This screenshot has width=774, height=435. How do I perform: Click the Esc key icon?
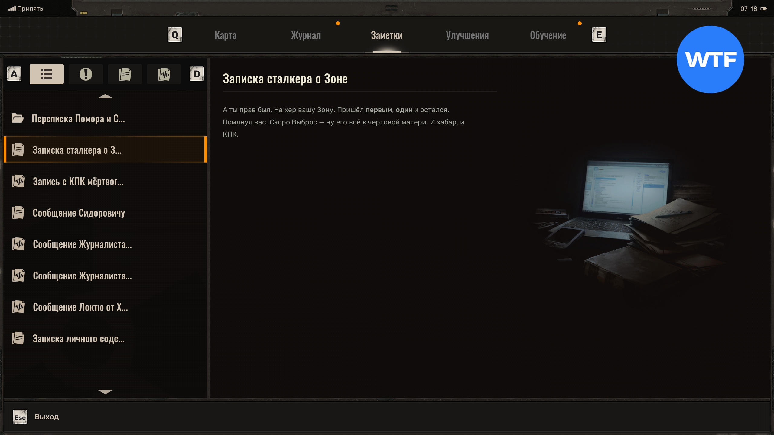pos(20,417)
